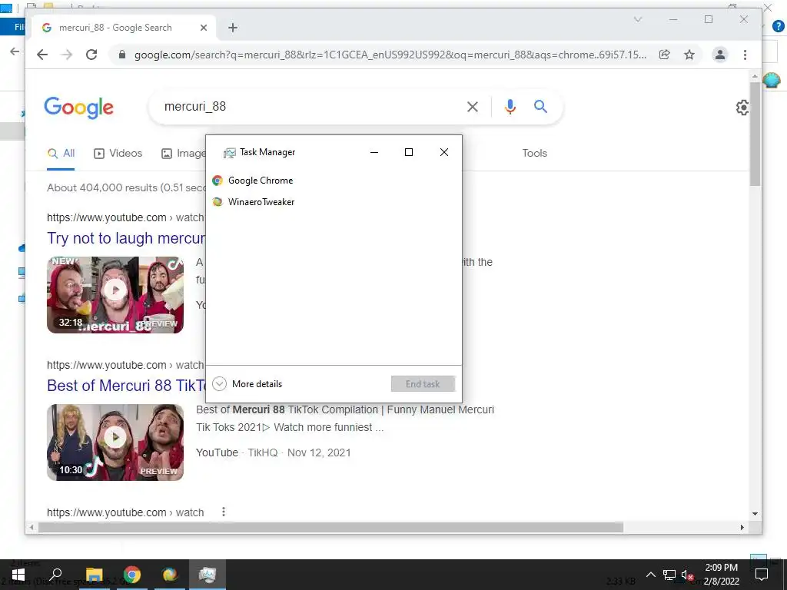Viewport: 787px width, 590px height.
Task: Open WinaeroTweaker from the taskbar
Action: 170,575
